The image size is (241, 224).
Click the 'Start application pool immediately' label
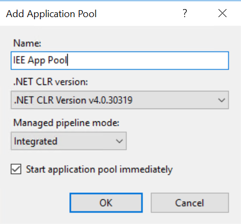click(x=99, y=169)
